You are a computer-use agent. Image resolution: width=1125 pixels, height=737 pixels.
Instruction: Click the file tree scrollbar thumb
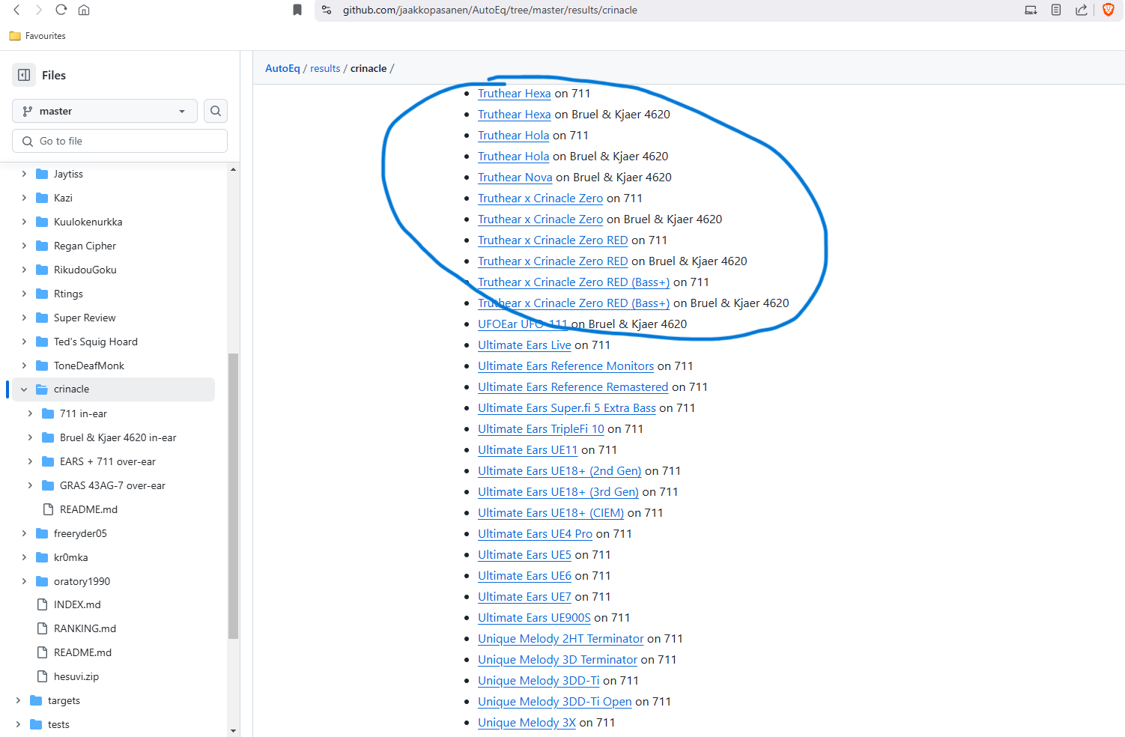tap(233, 496)
